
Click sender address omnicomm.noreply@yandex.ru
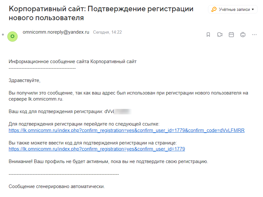[56, 32]
